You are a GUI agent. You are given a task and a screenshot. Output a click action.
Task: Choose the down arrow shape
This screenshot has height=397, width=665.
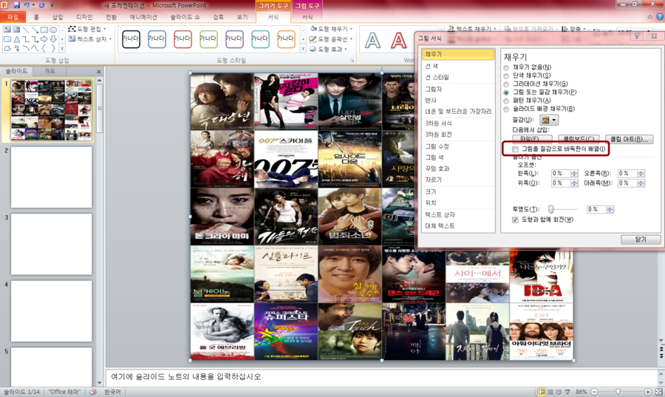(53, 39)
